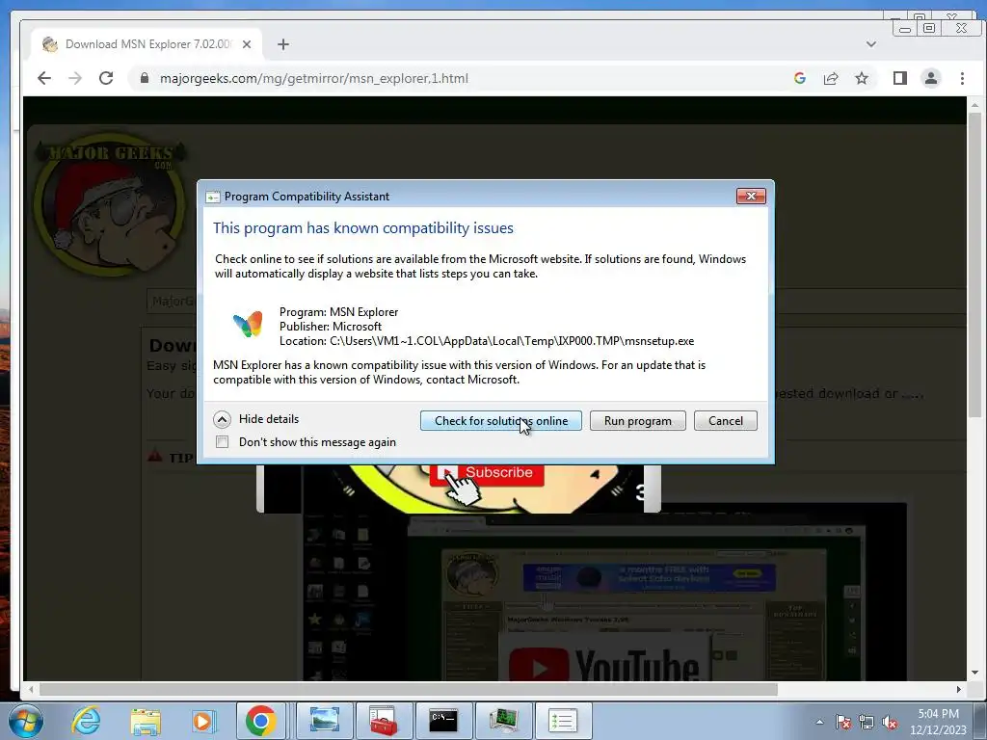This screenshot has width=987, height=740.
Task: Reload the MajorGeeks page
Action: (106, 78)
